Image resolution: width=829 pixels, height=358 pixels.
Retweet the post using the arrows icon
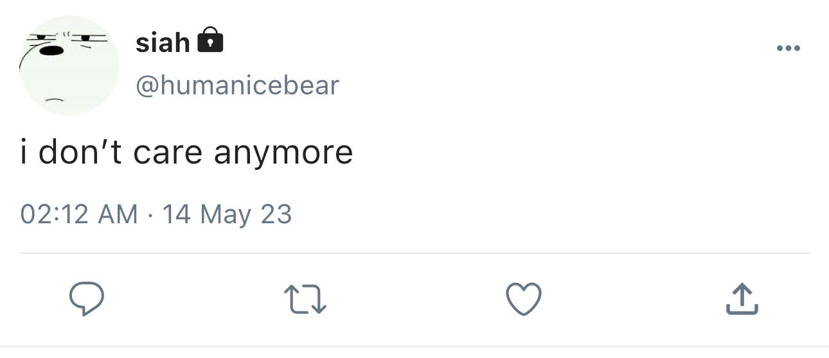(305, 300)
